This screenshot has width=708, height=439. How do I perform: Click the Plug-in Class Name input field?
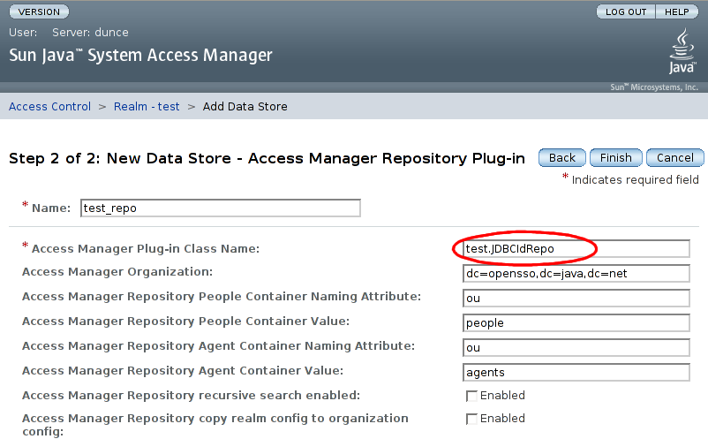pyautogui.click(x=576, y=249)
